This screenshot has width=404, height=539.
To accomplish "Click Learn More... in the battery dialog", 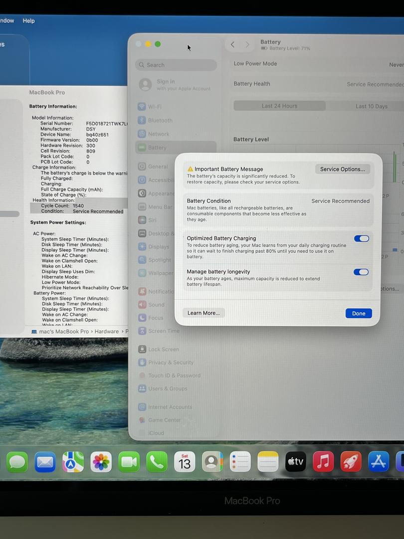I will coord(203,313).
